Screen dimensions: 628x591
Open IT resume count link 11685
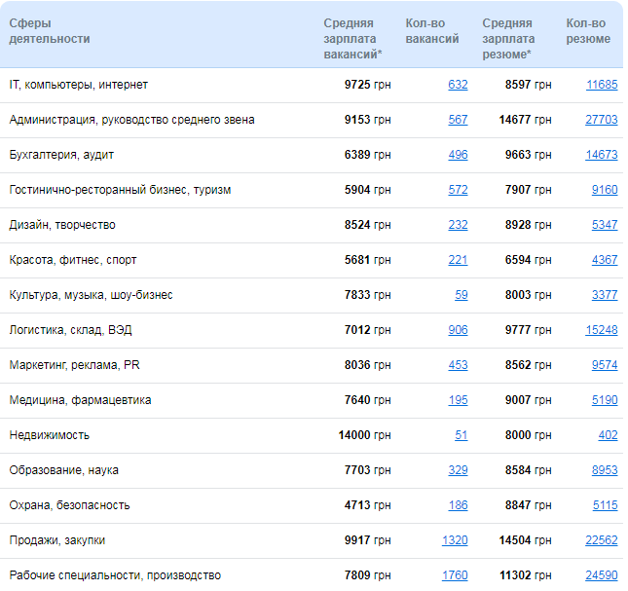[601, 85]
